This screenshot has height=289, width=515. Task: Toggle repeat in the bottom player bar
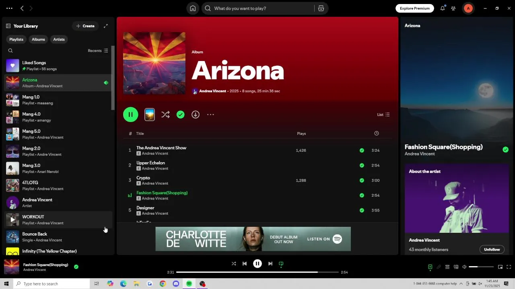(x=281, y=264)
